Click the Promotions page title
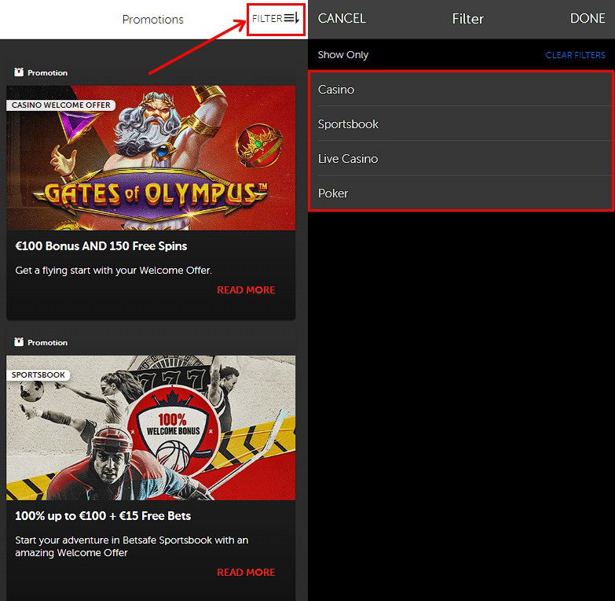The image size is (615, 601). pos(152,20)
